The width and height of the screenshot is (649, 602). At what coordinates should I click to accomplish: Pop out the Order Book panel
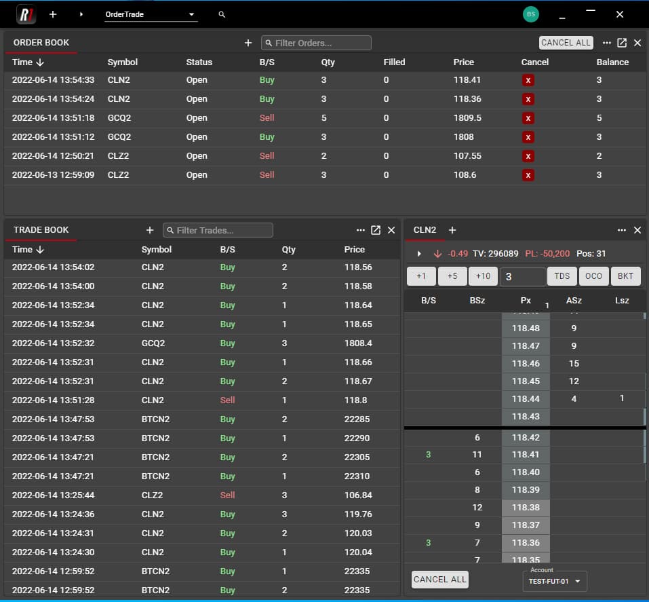(622, 43)
